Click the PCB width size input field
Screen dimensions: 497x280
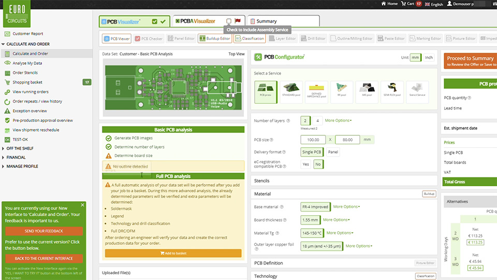[313, 140]
